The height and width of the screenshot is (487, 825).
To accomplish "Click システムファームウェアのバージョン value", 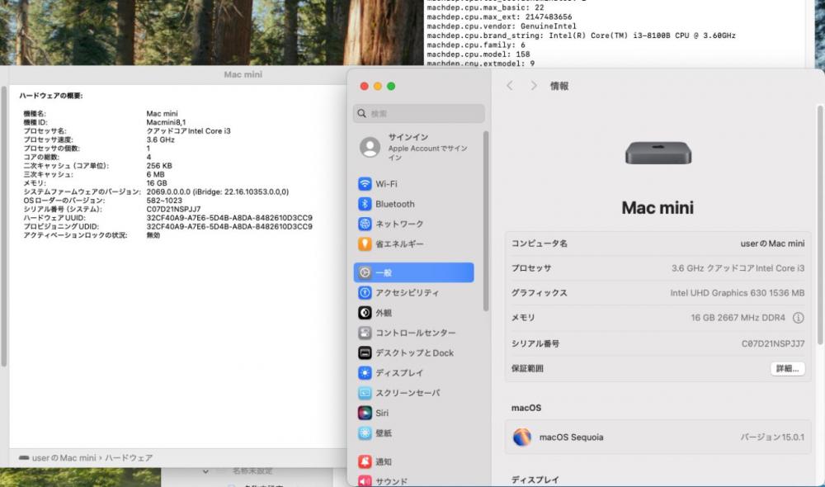I will coord(217,191).
